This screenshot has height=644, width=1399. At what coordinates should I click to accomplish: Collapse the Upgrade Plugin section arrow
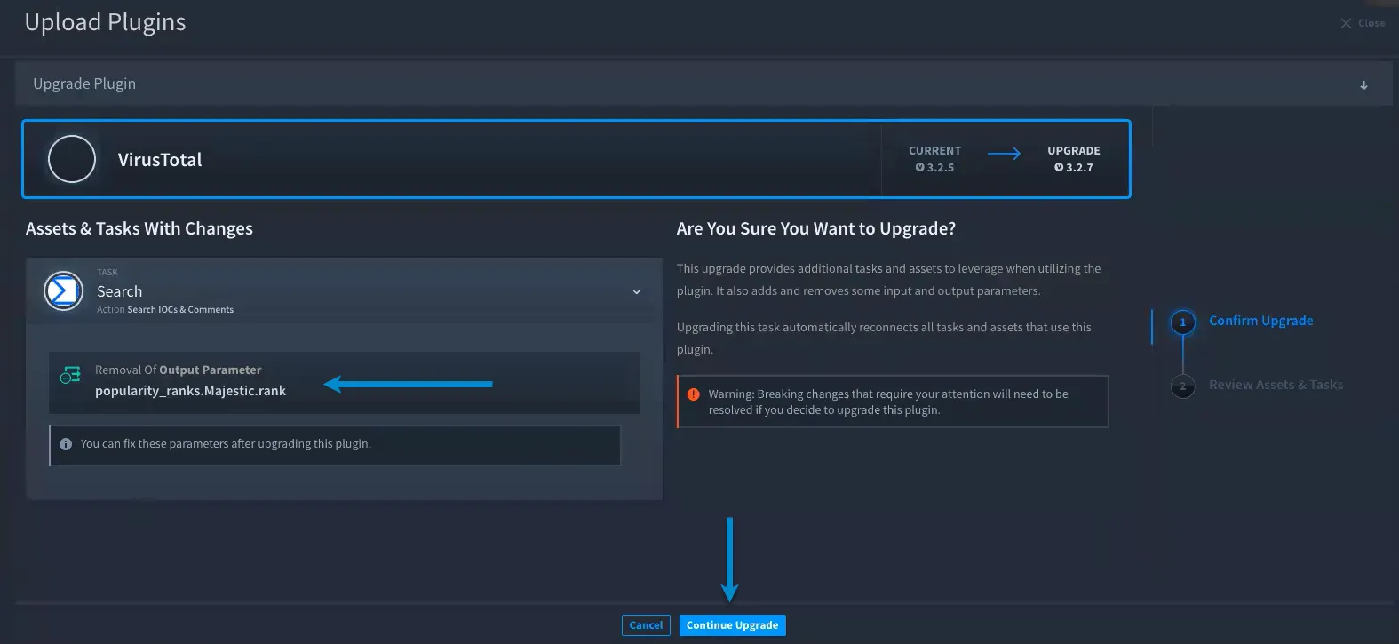point(1363,85)
